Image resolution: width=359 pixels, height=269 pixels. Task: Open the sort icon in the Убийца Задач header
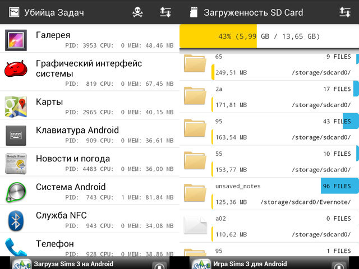coord(165,12)
